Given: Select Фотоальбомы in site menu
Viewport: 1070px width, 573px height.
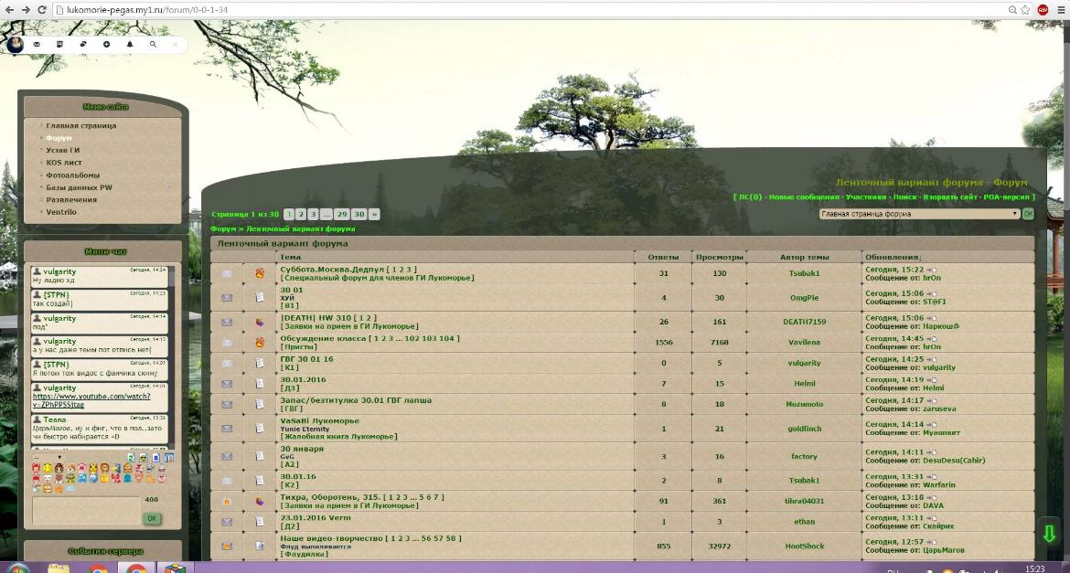Looking at the screenshot, I should 72,175.
